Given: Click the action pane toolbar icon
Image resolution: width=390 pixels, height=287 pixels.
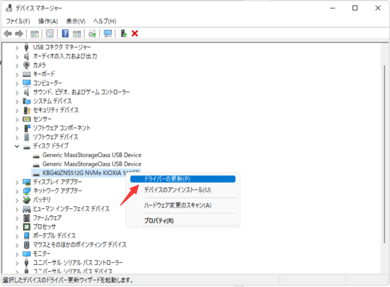Looking at the screenshot, I should coord(77,34).
